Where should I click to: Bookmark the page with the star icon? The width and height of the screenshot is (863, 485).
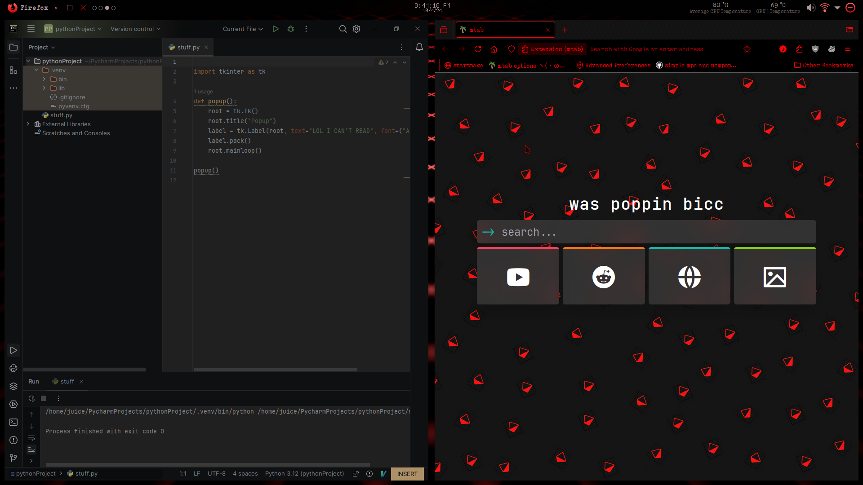747,49
